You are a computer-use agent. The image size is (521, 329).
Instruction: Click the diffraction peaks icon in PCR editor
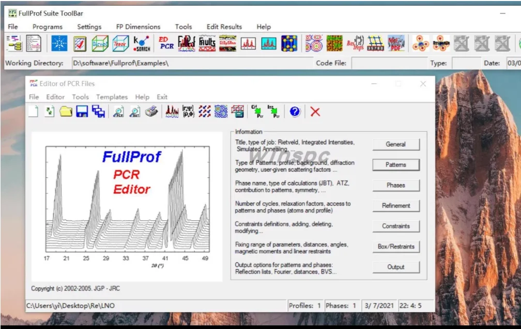pos(172,111)
